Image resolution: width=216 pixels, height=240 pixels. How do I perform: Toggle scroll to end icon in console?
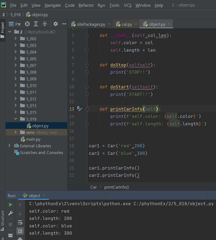click(x=20, y=231)
